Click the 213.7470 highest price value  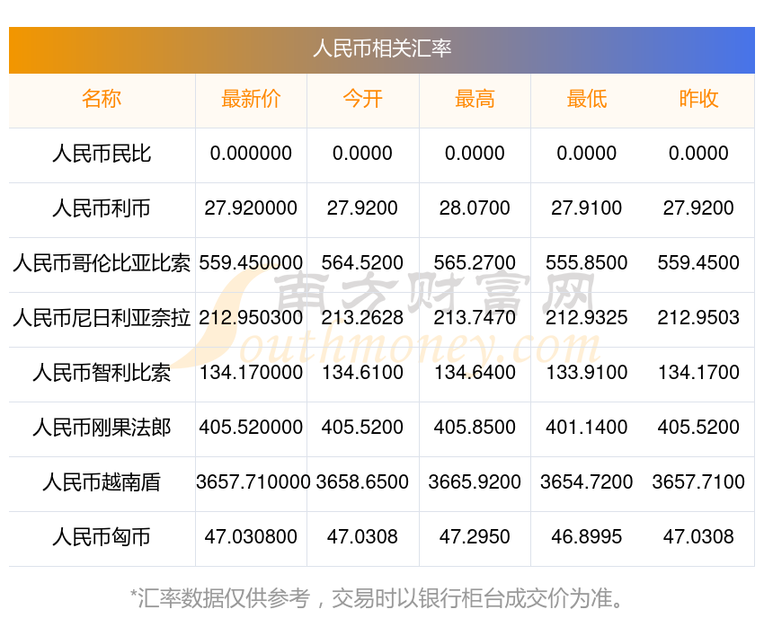475,318
